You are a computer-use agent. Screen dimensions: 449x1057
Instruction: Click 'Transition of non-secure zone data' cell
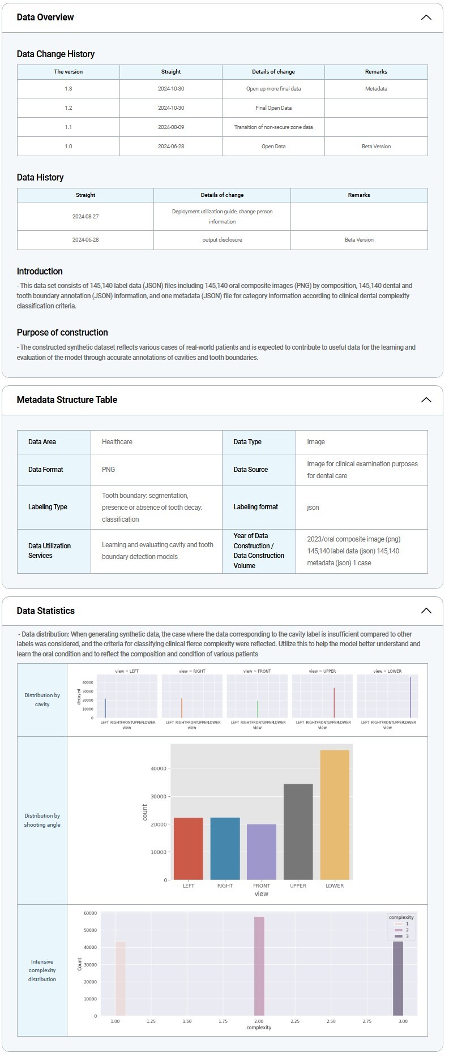click(x=273, y=127)
